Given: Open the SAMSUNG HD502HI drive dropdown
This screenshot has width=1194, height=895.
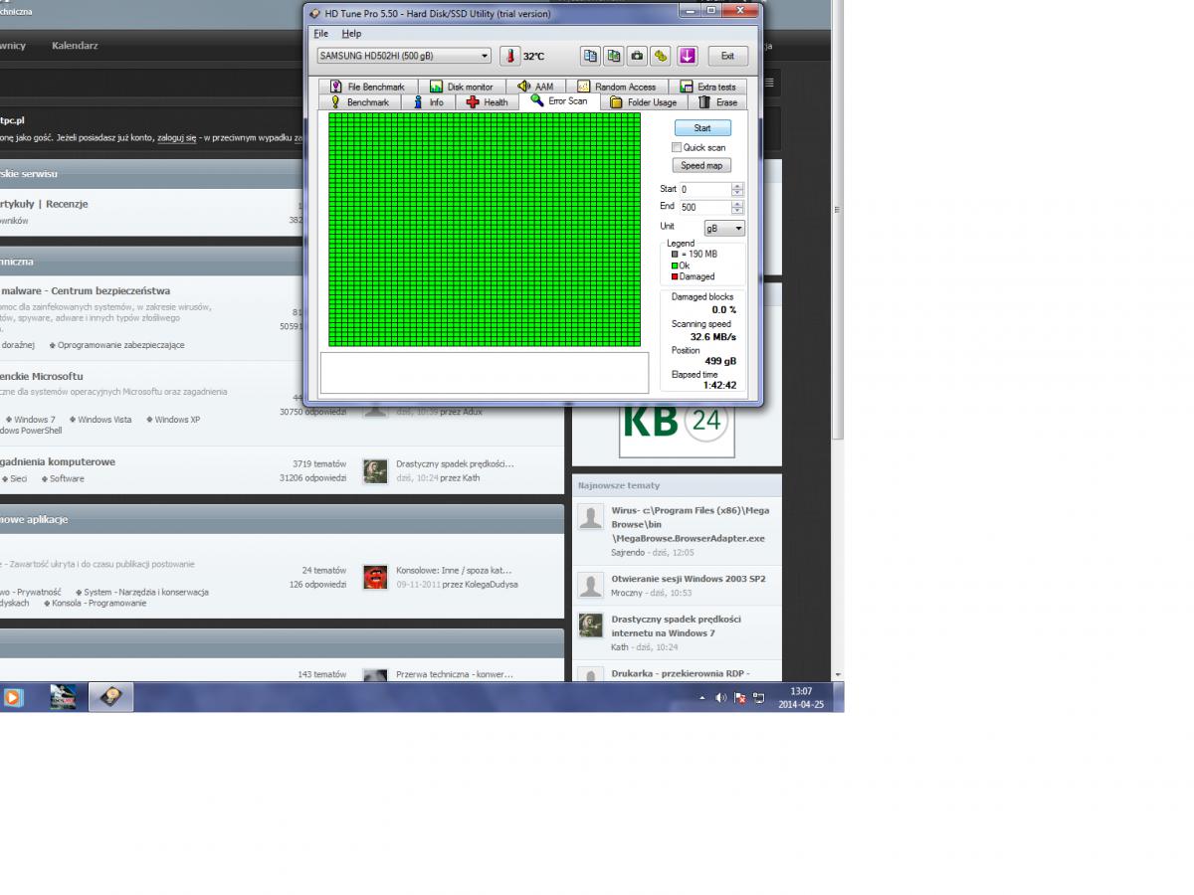Looking at the screenshot, I should click(404, 56).
